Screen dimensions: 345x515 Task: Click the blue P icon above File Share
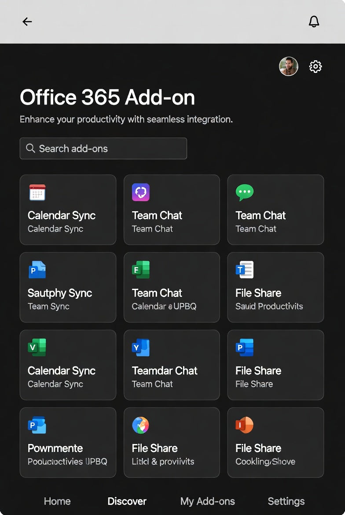[245, 347]
